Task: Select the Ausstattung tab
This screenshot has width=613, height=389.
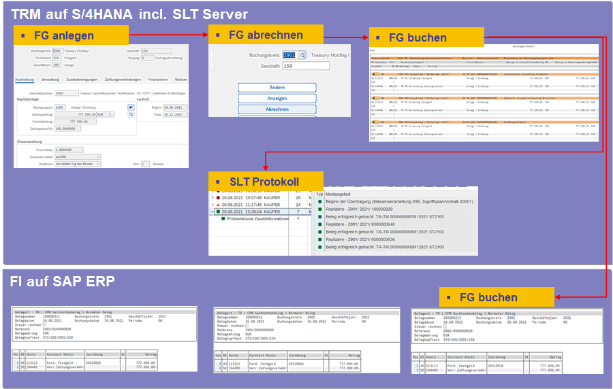Action: click(x=25, y=79)
